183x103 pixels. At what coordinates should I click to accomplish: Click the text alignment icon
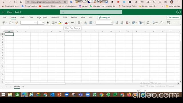(x=79, y=23)
